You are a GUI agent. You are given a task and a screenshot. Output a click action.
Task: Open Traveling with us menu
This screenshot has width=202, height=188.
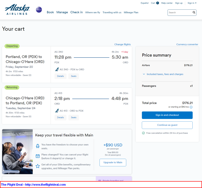[112, 12]
